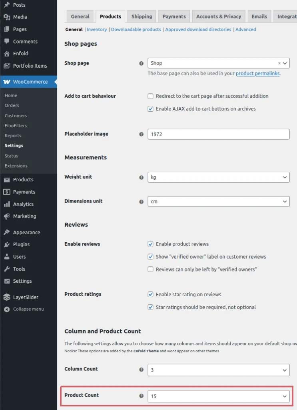Click the Placeholder image input field
Image resolution: width=297 pixels, height=410 pixels.
[218, 134]
